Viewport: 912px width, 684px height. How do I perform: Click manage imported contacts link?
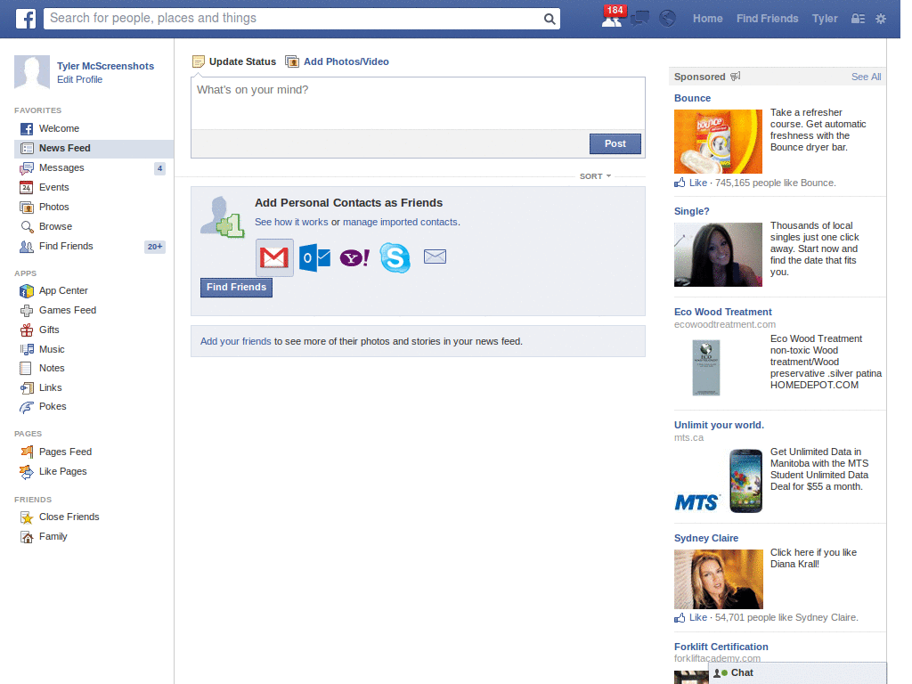tap(400, 222)
